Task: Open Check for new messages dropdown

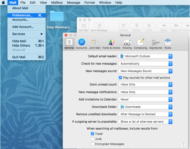Action: [x=145, y=64]
